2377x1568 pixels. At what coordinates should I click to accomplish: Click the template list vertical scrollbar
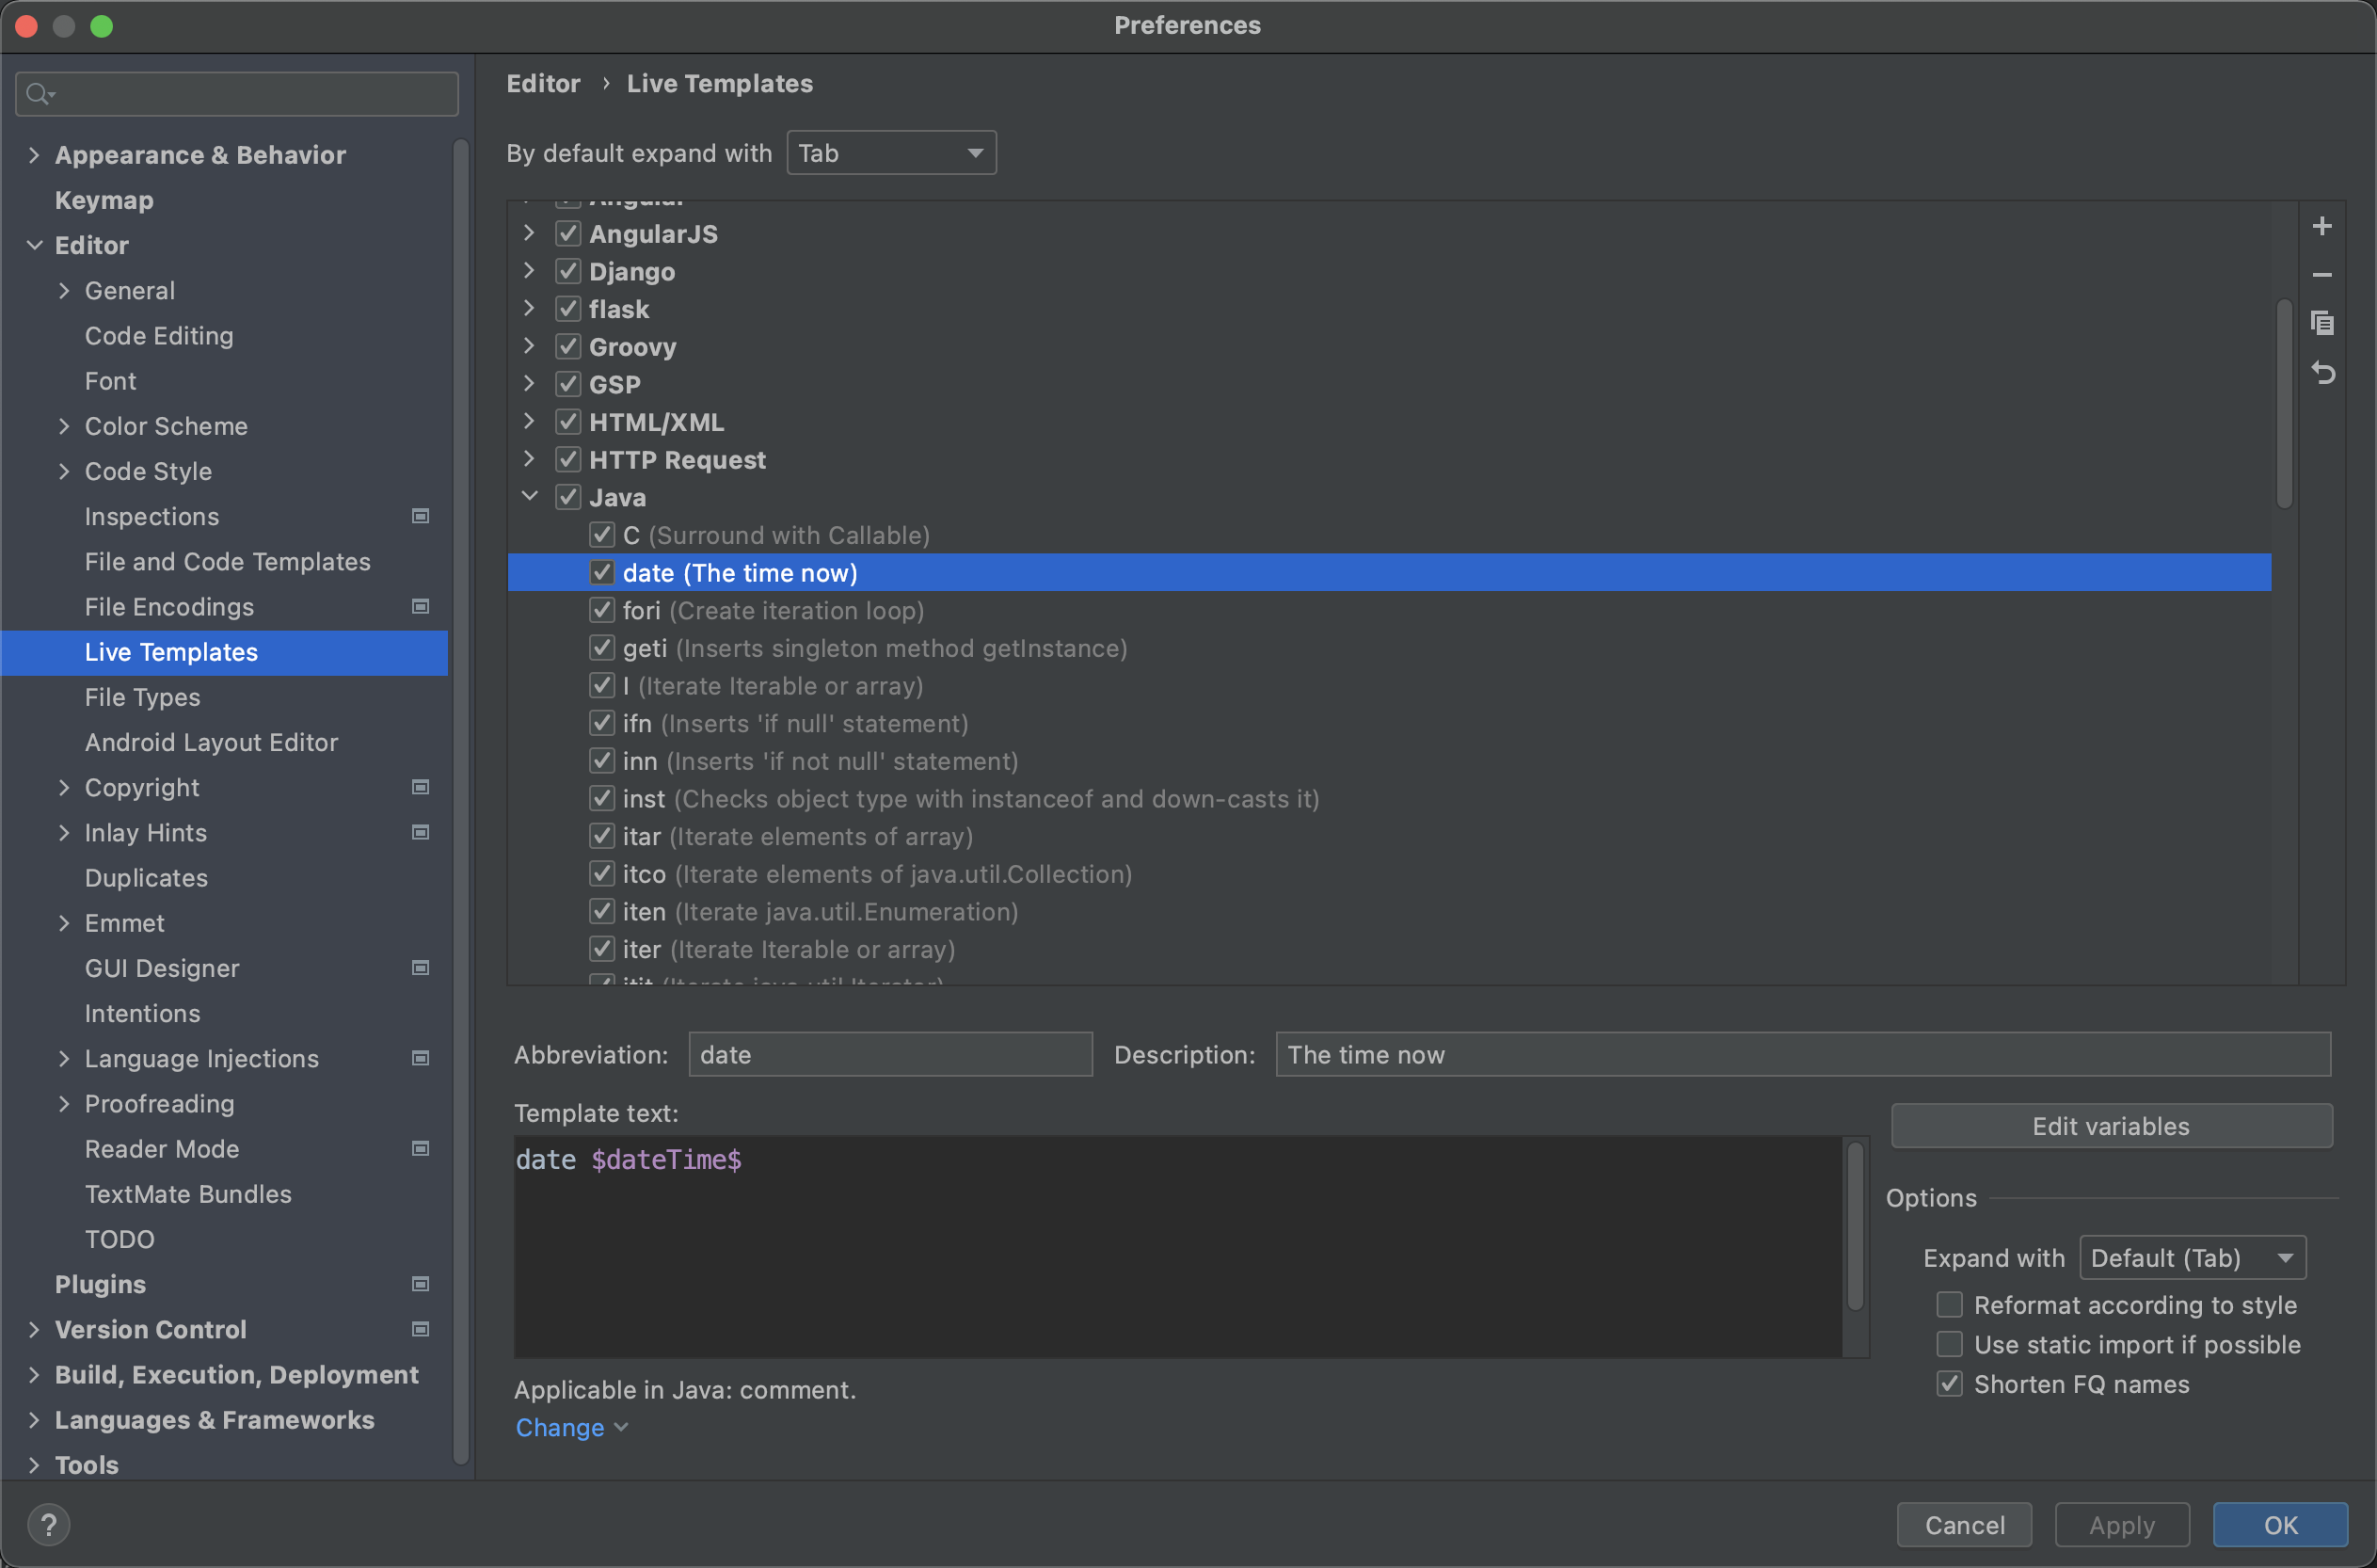coord(2283,402)
